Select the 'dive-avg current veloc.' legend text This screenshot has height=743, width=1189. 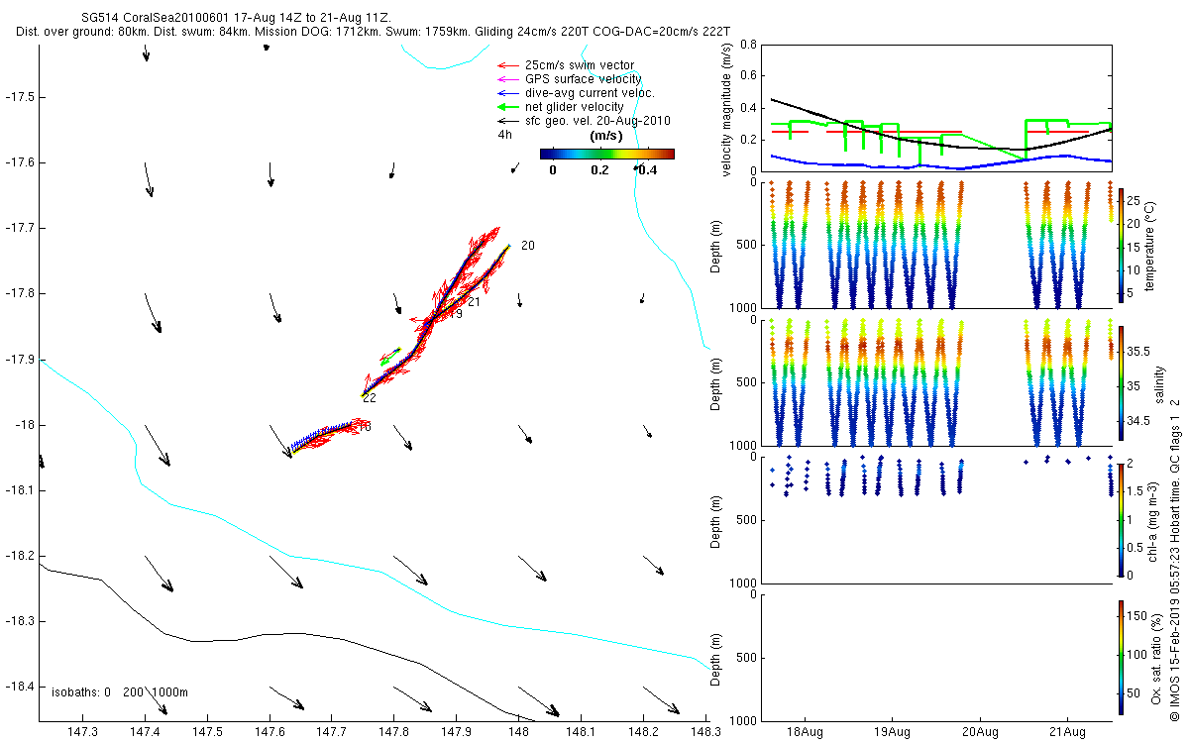591,93
